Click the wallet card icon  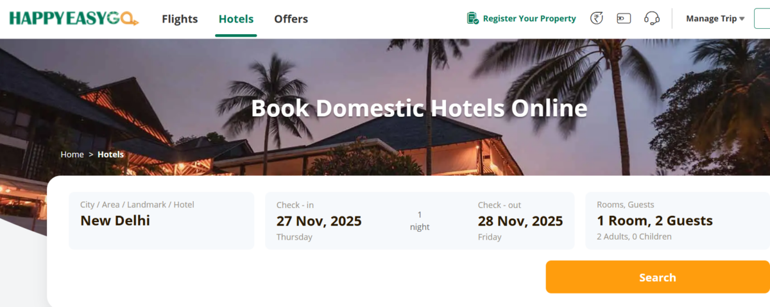click(x=624, y=19)
